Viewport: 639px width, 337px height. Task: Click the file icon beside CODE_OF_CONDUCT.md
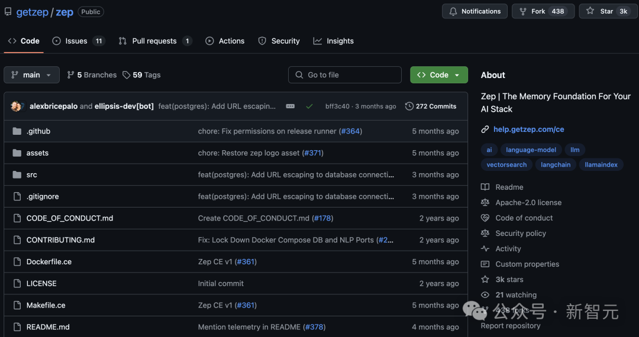click(17, 218)
